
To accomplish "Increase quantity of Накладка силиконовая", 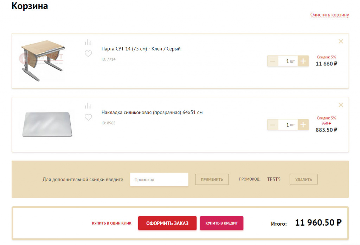I will coord(303,125).
